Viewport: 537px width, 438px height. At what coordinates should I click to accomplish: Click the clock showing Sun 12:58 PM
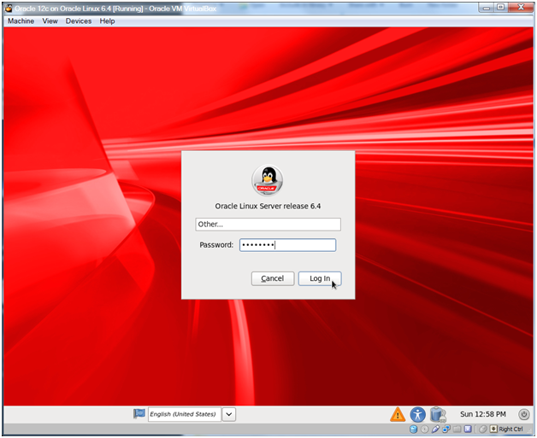[483, 414]
